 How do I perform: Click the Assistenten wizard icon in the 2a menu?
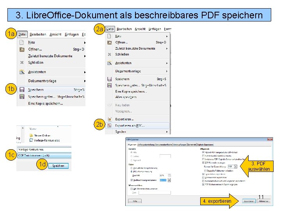tap(109, 63)
